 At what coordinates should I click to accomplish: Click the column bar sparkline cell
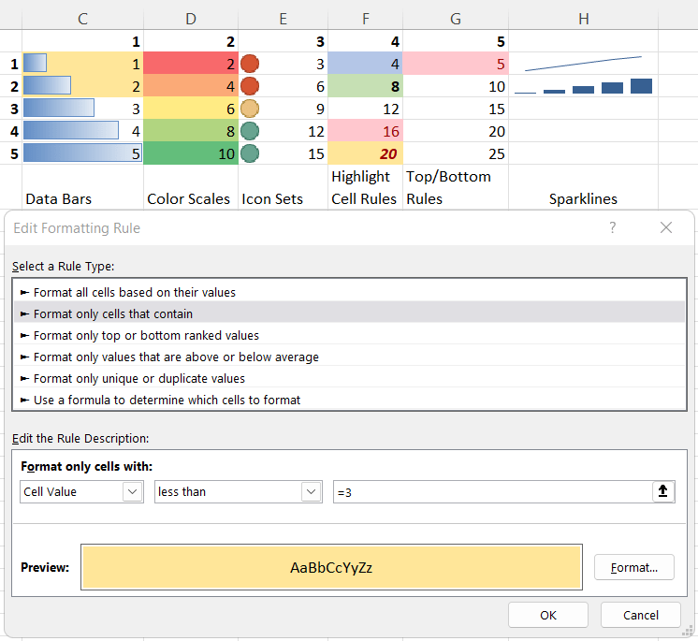[x=583, y=86]
